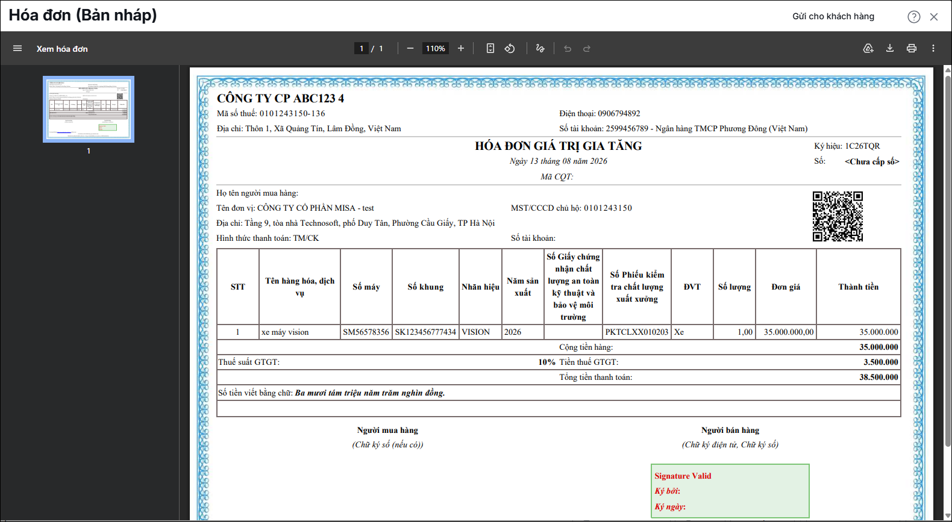Click the zoom in plus button
This screenshot has height=522, width=952.
point(461,48)
